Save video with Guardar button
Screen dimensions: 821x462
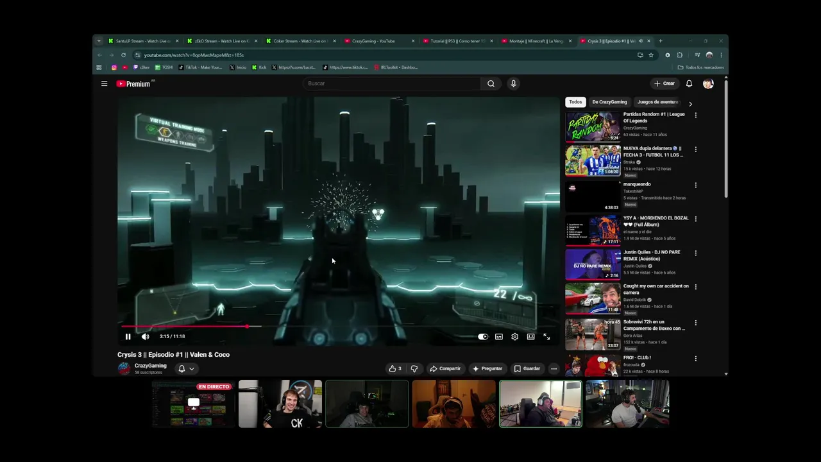(x=527, y=368)
